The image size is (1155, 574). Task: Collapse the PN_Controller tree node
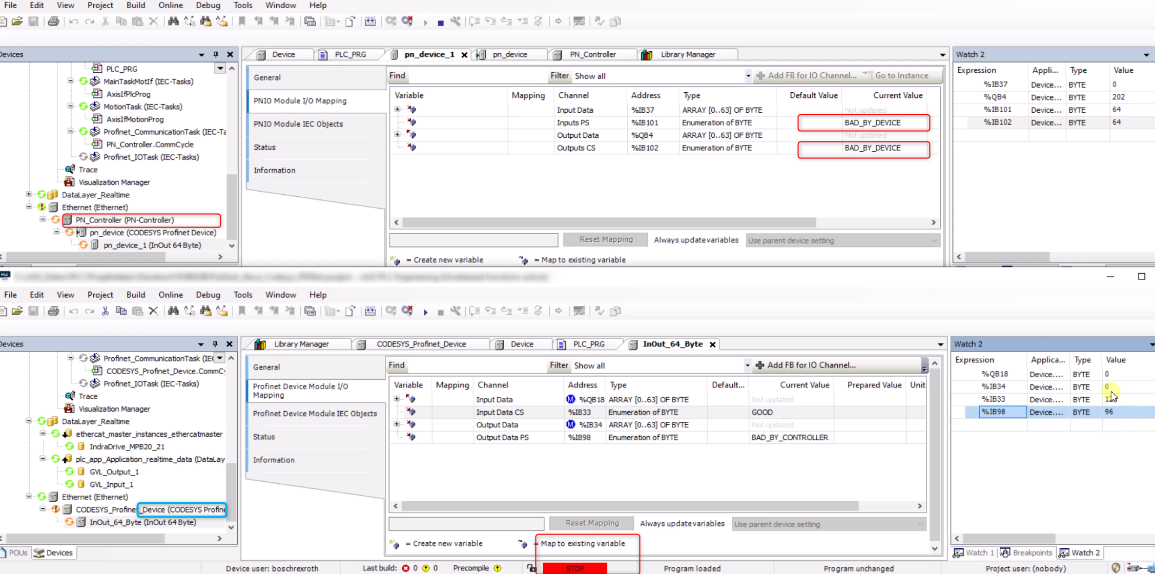[43, 220]
